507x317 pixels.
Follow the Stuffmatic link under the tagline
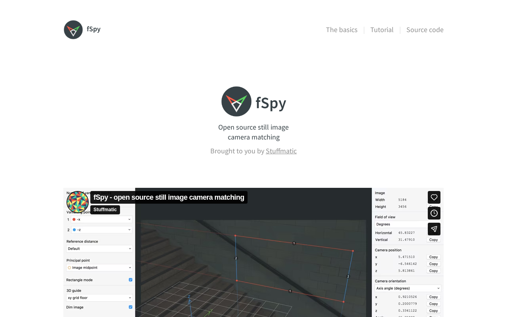(x=281, y=151)
